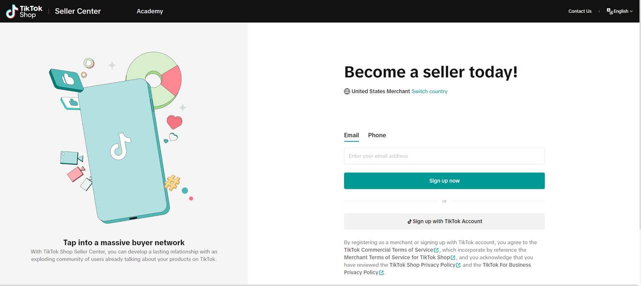Click the Seller Center header title
641x286 pixels.
pos(78,11)
